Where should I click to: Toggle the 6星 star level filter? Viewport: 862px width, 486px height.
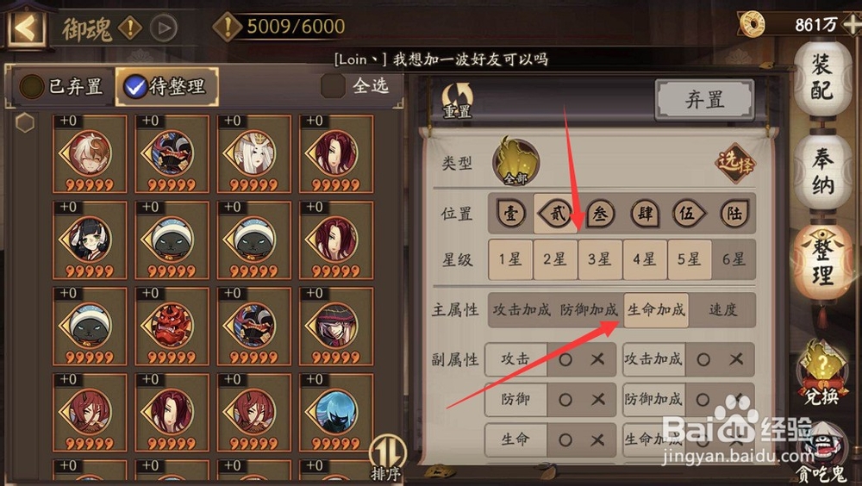coord(734,259)
